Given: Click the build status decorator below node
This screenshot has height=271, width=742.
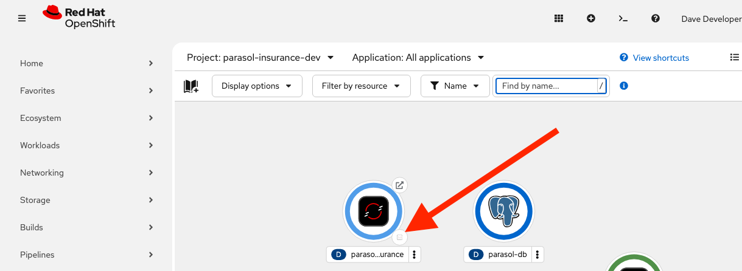Looking at the screenshot, I should [x=399, y=237].
